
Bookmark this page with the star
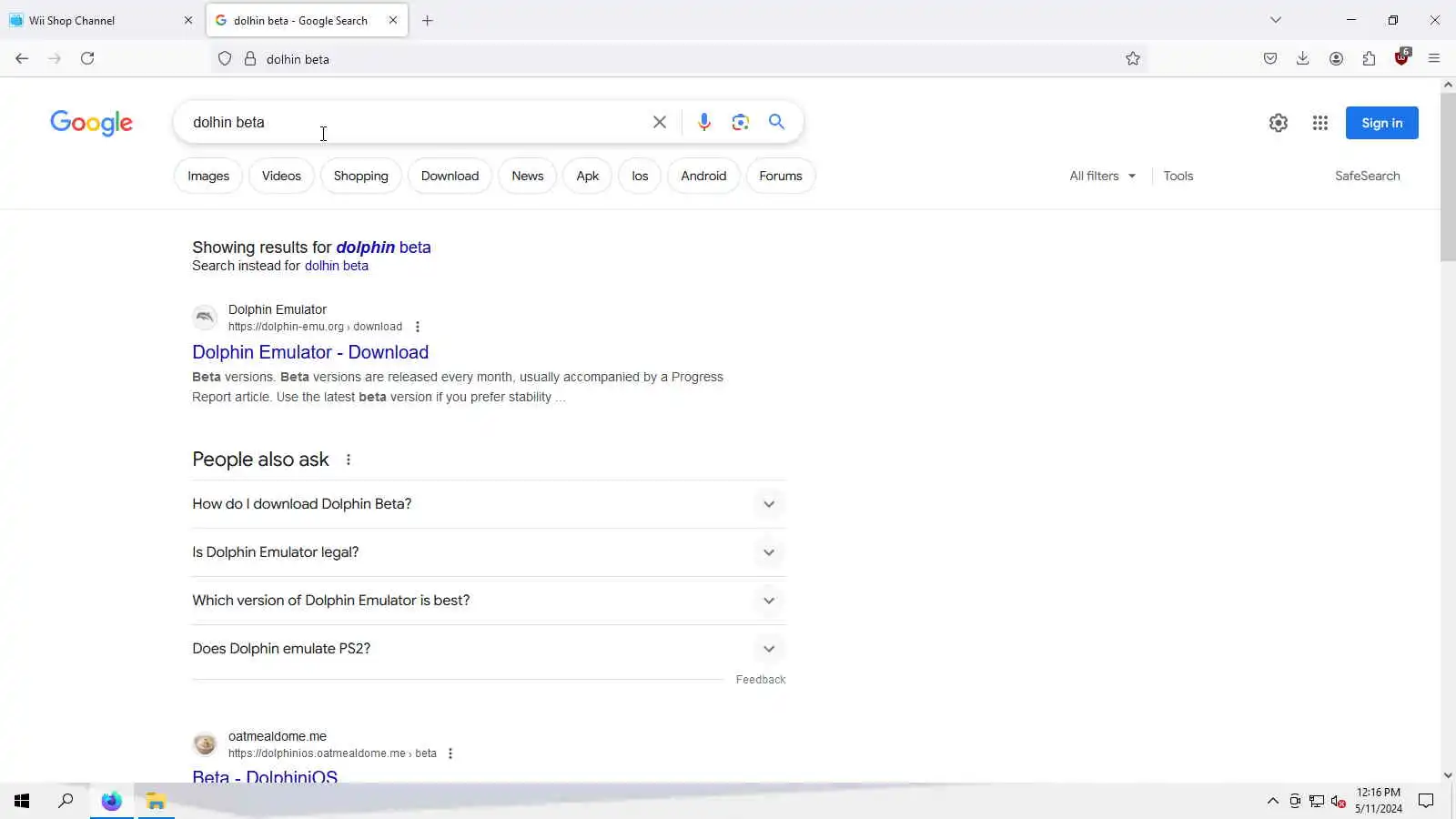pyautogui.click(x=1133, y=58)
